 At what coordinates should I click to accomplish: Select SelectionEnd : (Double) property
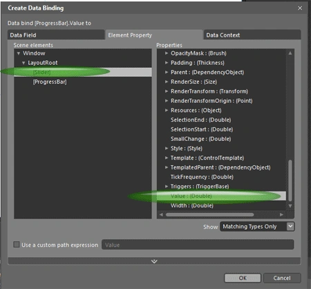[200, 120]
